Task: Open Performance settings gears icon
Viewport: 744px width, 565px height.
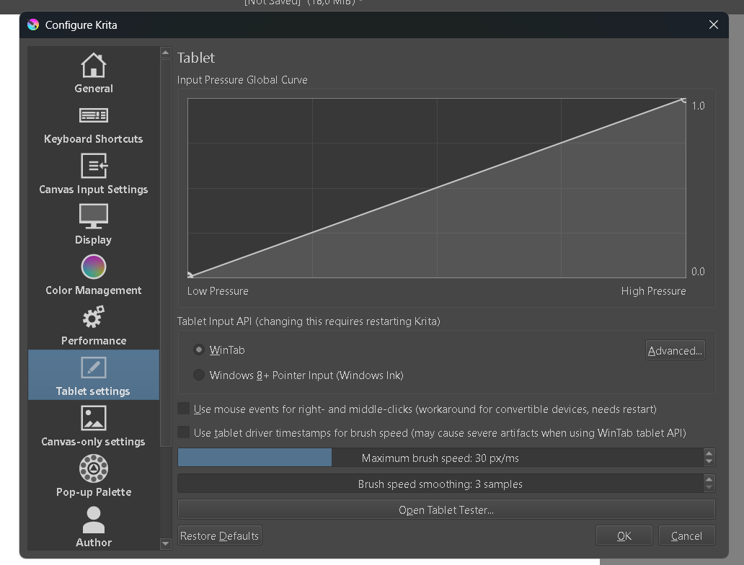Action: click(94, 317)
